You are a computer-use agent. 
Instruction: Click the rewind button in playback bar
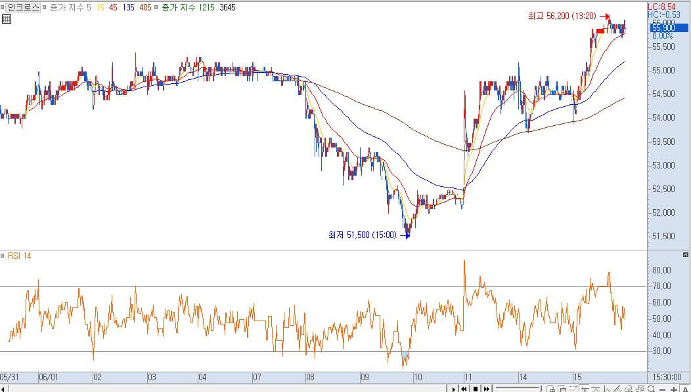point(464,389)
